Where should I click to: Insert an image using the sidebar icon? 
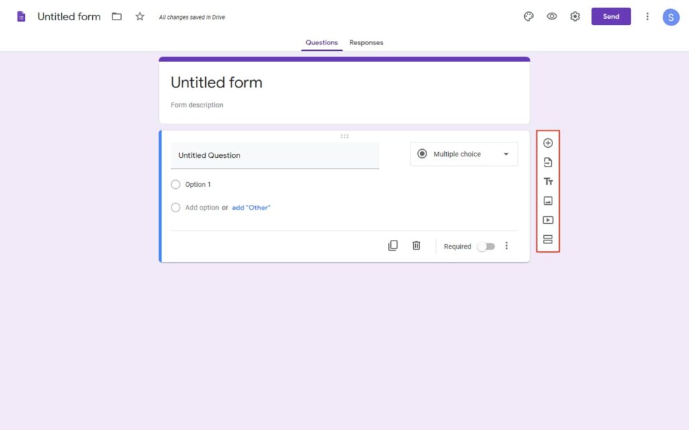548,200
